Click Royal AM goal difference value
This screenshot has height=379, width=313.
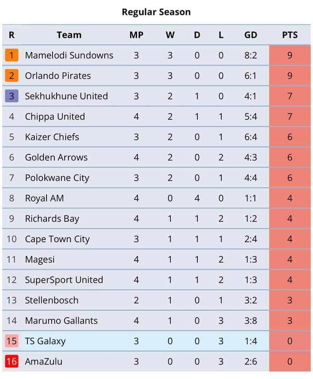click(251, 198)
